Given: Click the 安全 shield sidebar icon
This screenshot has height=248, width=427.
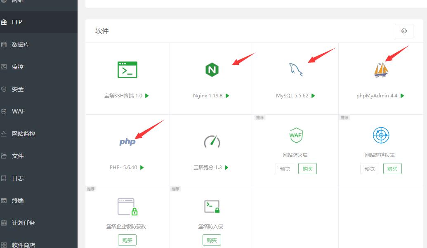Looking at the screenshot, I should 4,89.
